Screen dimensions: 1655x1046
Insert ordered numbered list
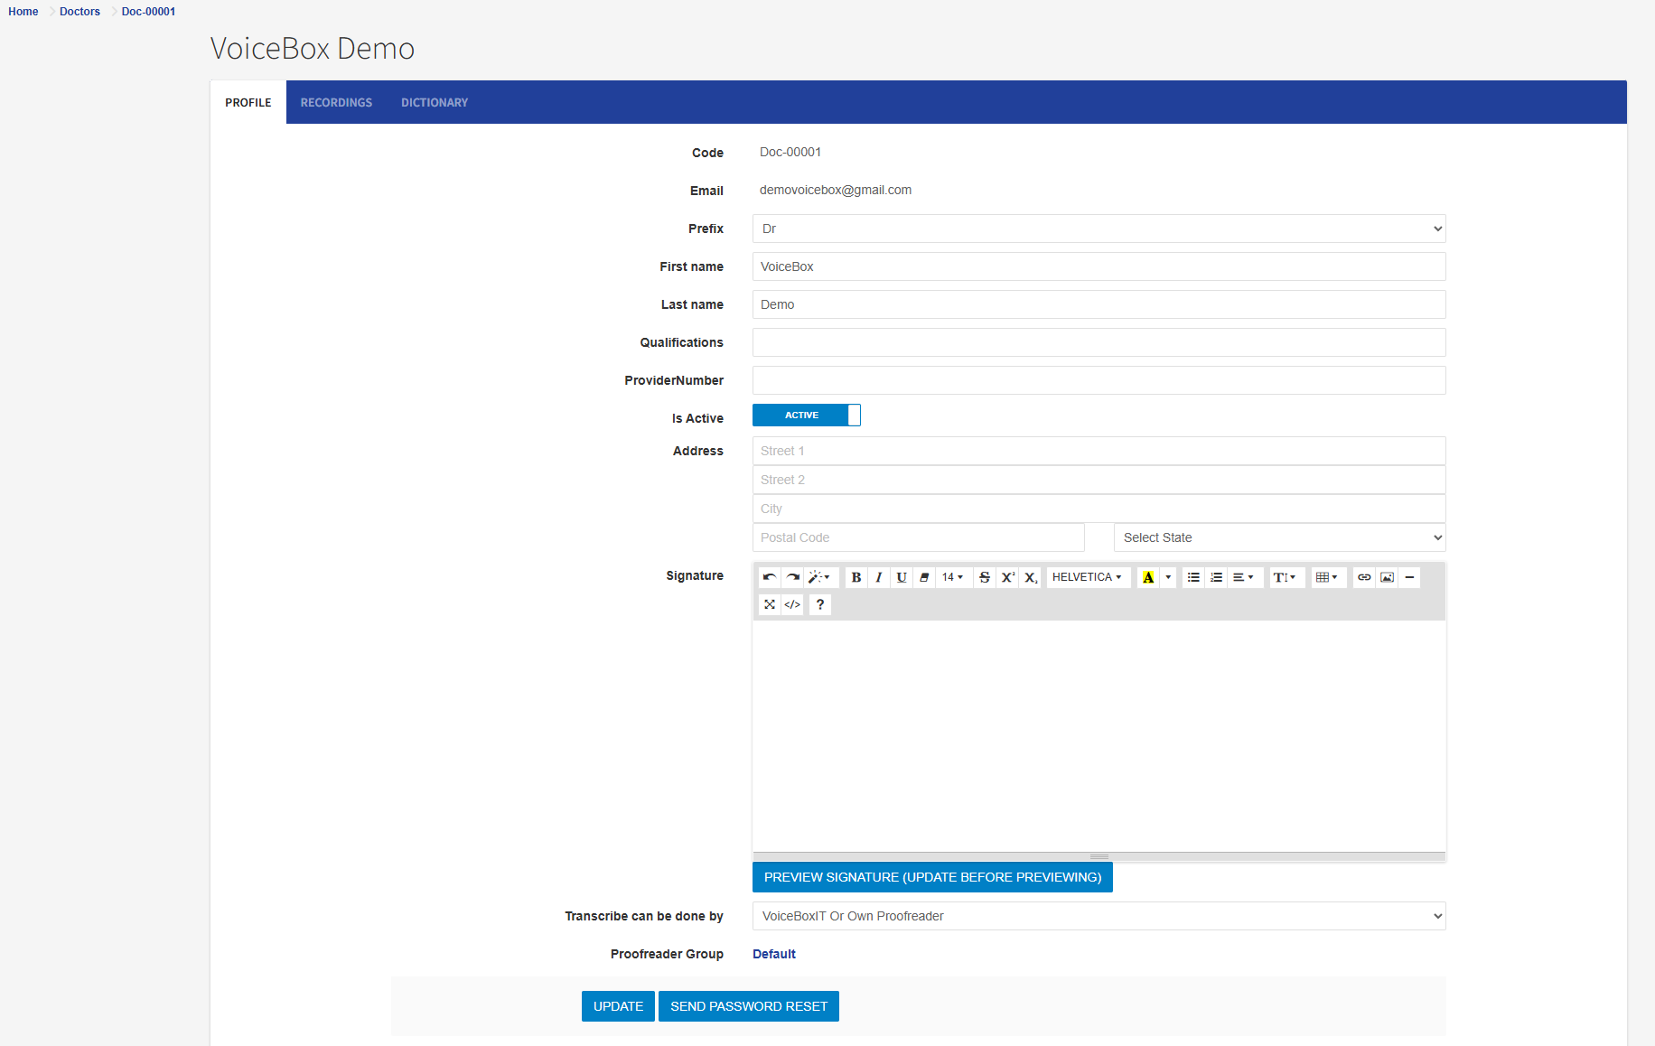tap(1216, 577)
